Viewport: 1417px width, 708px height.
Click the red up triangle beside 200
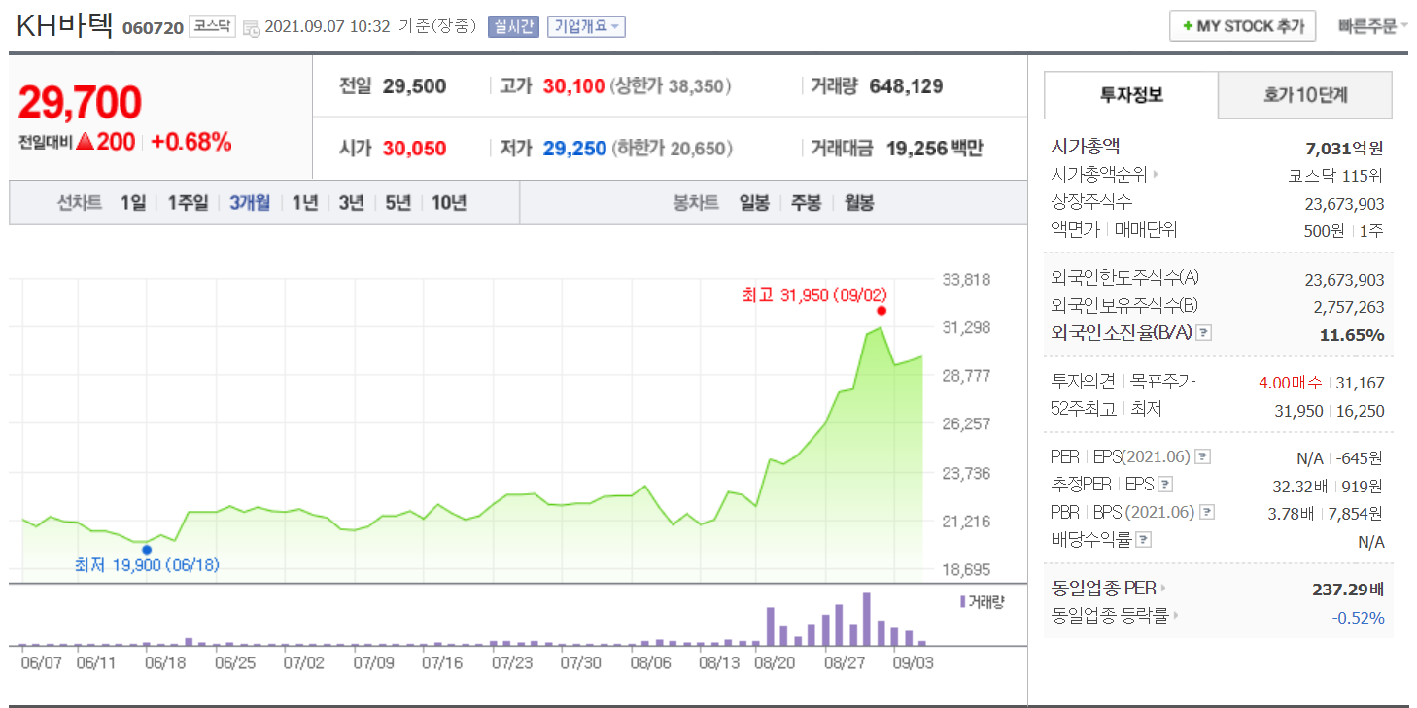click(x=85, y=142)
